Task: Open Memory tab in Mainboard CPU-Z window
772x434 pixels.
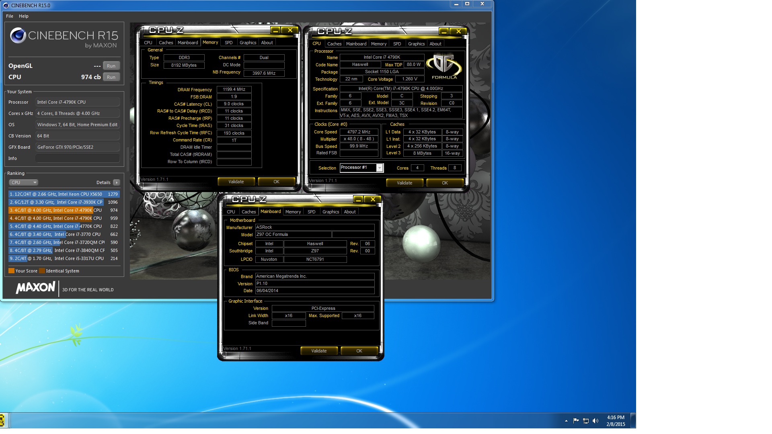Action: point(293,212)
